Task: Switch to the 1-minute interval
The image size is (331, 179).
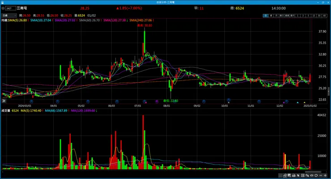Action: click(297, 16)
